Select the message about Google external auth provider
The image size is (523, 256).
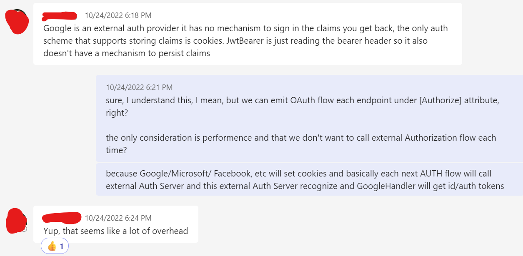click(x=248, y=34)
